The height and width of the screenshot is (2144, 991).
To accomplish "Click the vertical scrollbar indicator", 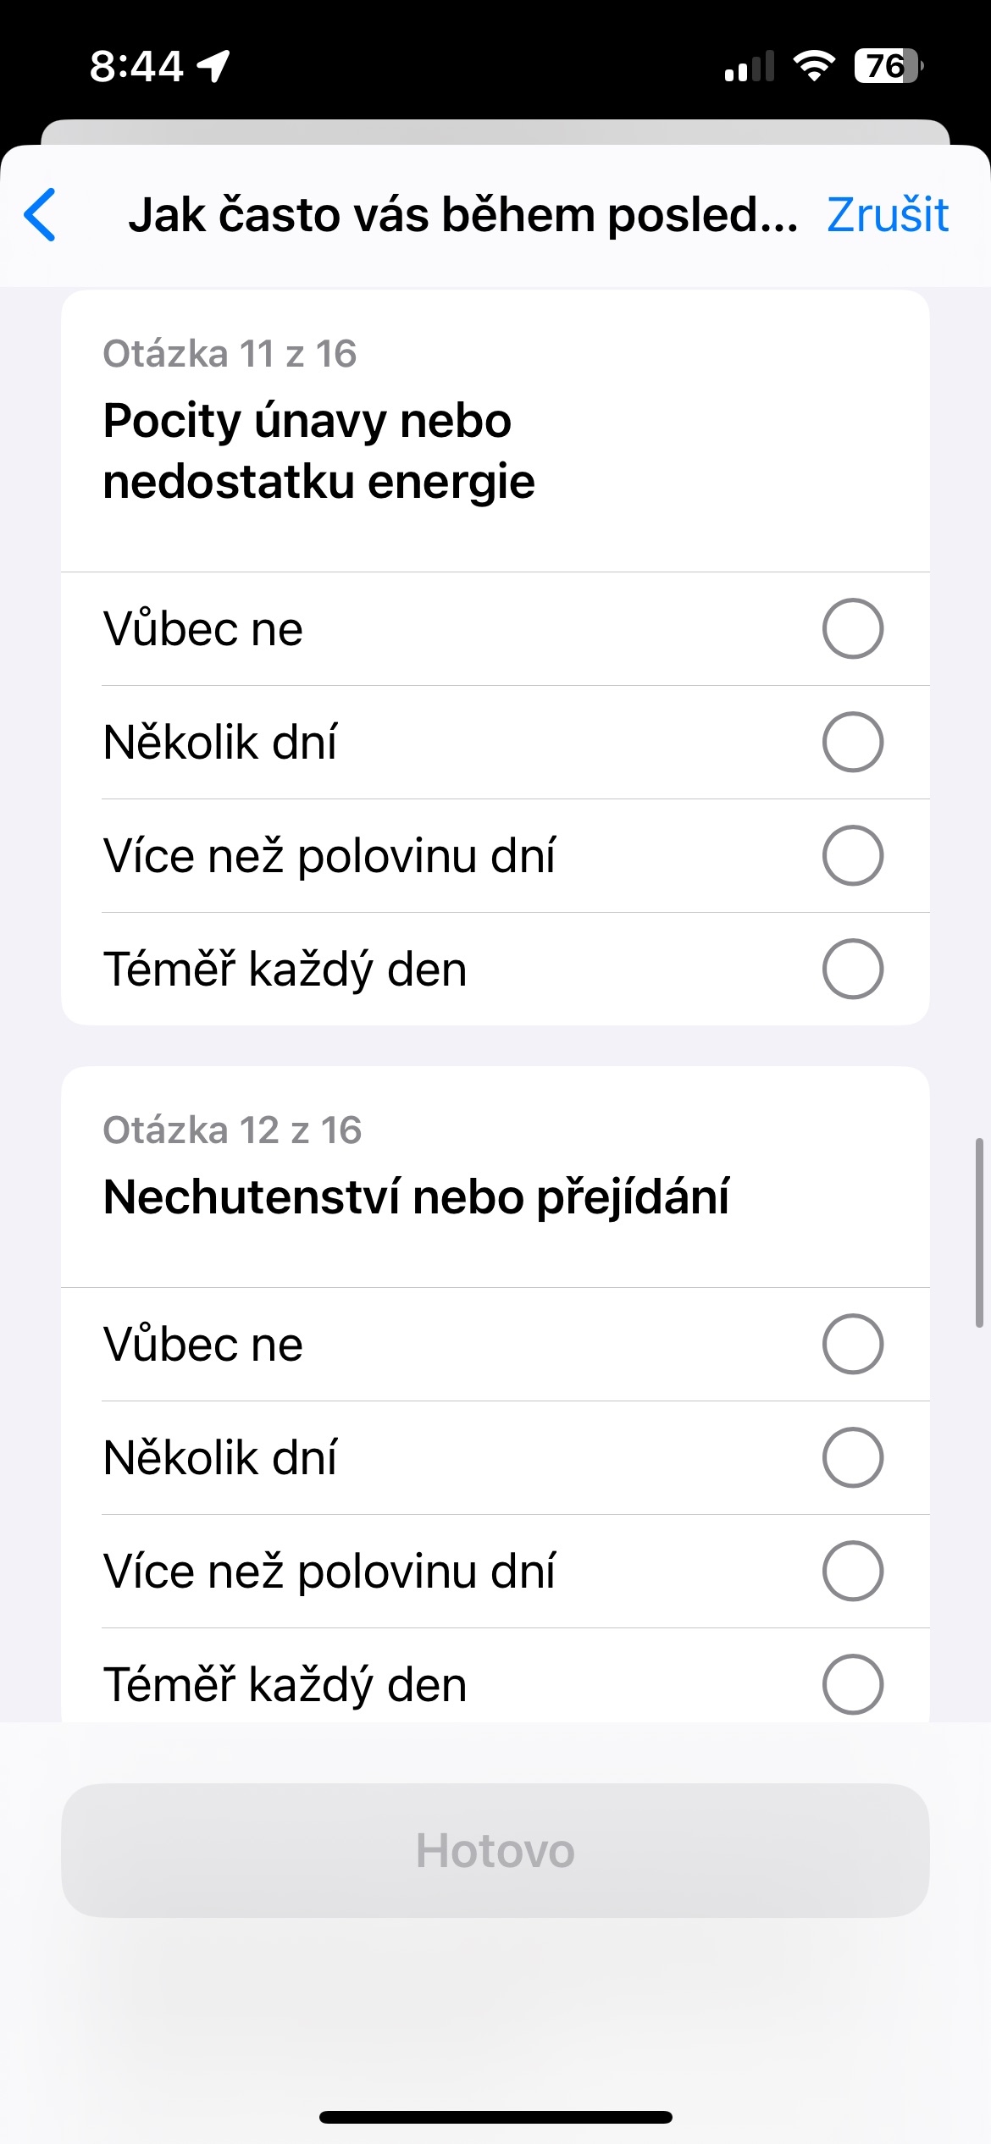I will pyautogui.click(x=979, y=1232).
